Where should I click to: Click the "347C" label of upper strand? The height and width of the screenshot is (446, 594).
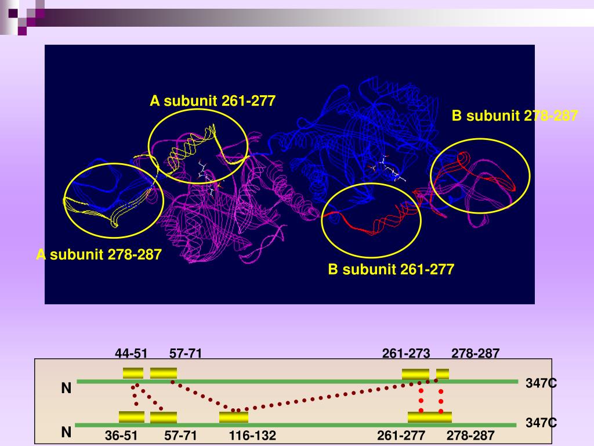541,383
